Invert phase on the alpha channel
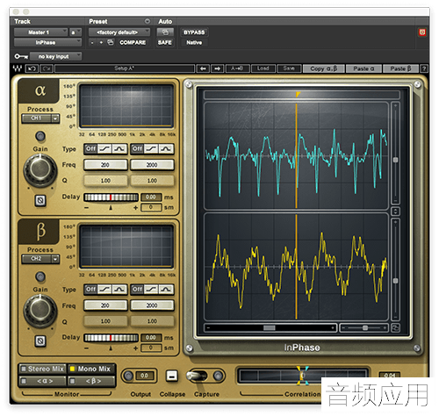 pos(40,200)
